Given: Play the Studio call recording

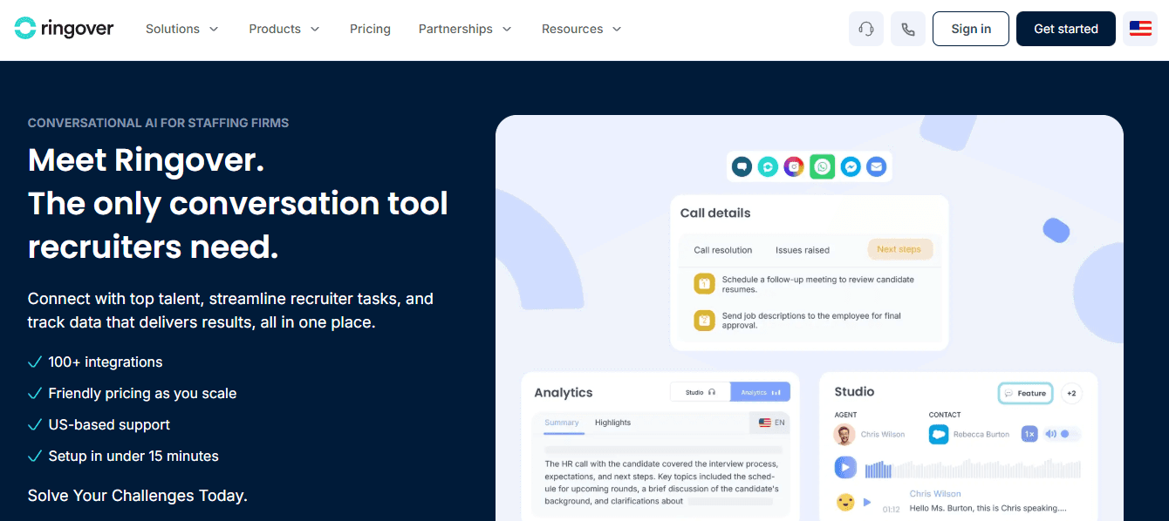Looking at the screenshot, I should click(845, 467).
